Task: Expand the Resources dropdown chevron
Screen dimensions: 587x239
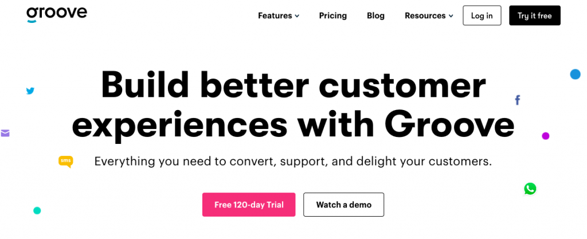Action: [x=451, y=16]
